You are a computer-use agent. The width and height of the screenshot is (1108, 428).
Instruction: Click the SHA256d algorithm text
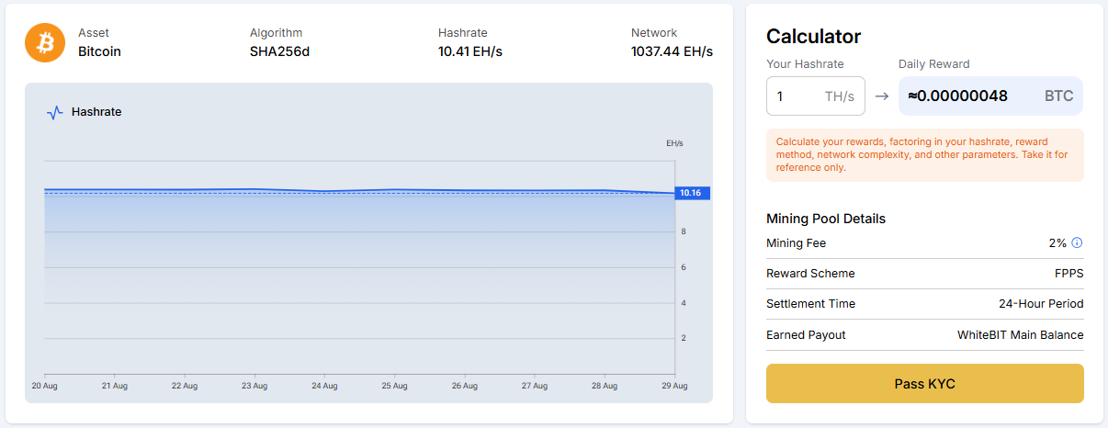(279, 51)
